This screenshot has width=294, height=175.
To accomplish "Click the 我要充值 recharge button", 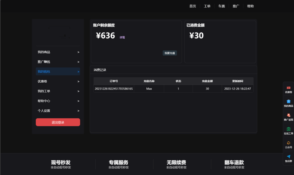I will [x=170, y=53].
